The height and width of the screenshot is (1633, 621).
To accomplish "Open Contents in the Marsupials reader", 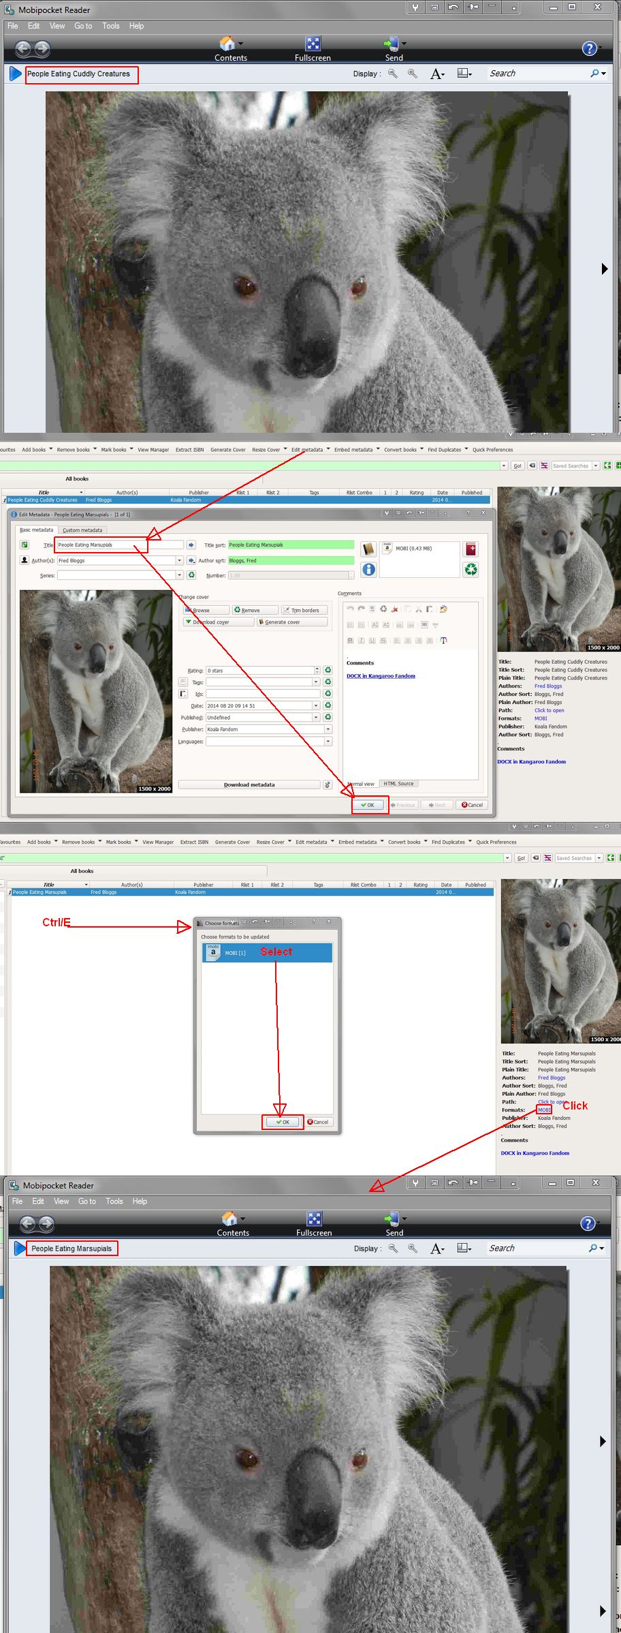I will [x=233, y=1224].
